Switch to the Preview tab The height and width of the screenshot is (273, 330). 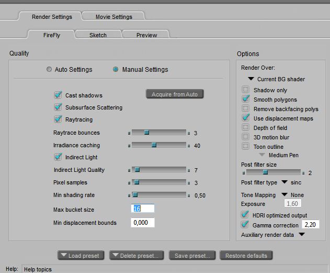coord(146,35)
